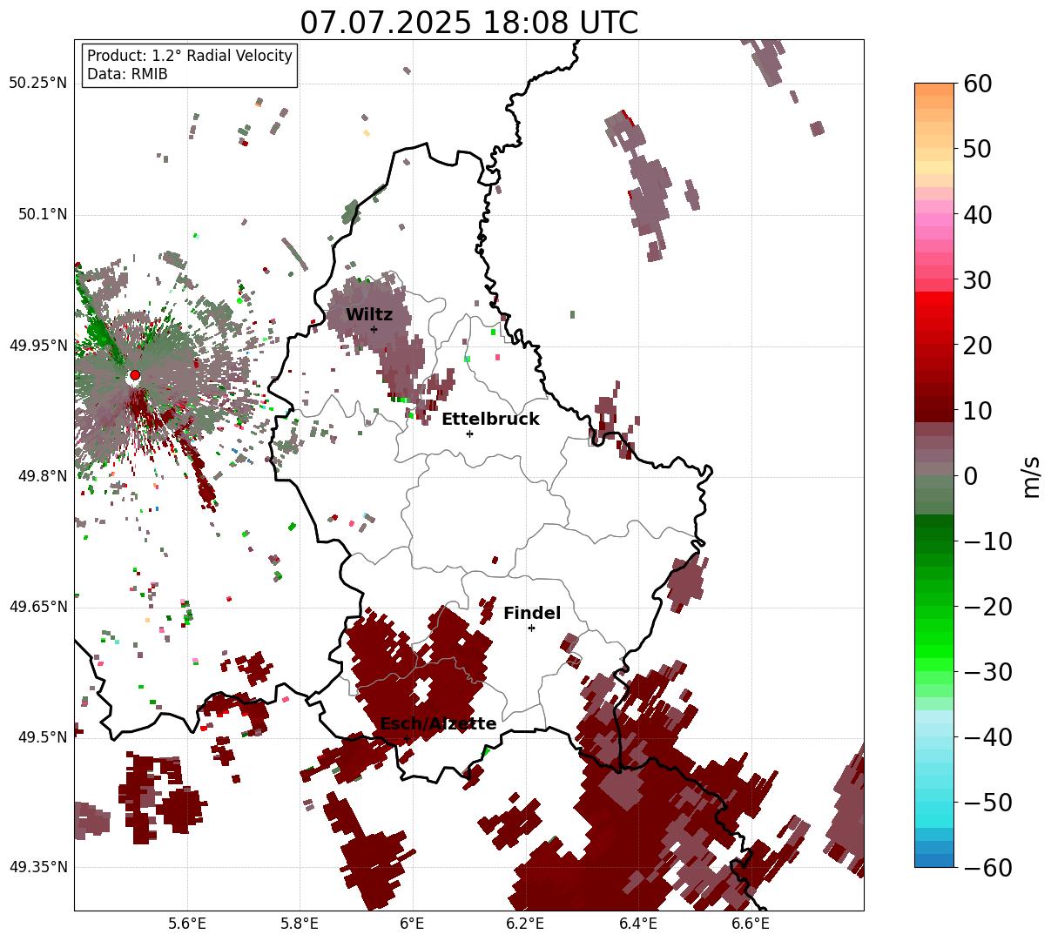The width and height of the screenshot is (1051, 941).
Task: Click the Wiltz location cross marker
Action: tap(374, 329)
